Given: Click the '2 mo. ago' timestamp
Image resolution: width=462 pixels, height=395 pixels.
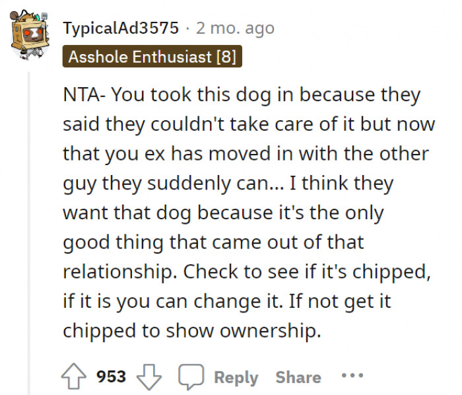Looking at the screenshot, I should coord(235,28).
